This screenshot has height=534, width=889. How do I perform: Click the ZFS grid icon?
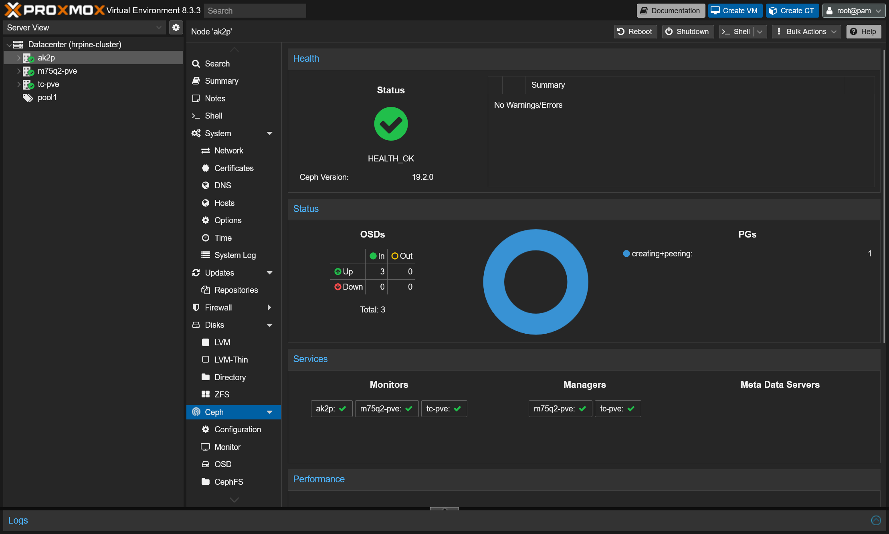click(206, 395)
